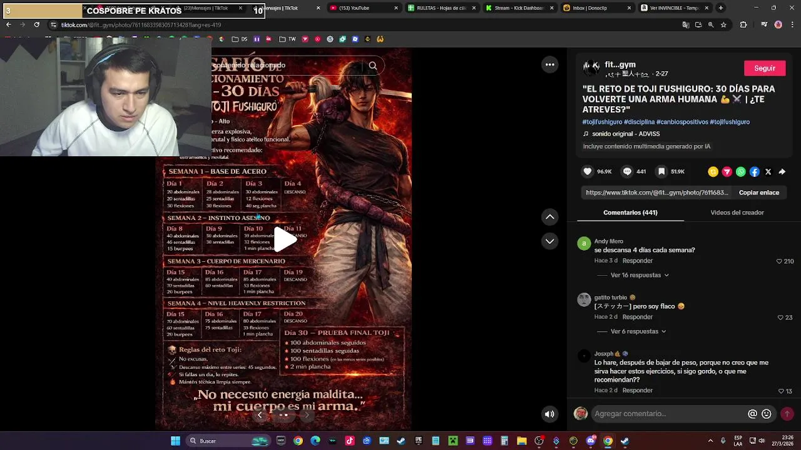Open Discord from taskbar

(591, 441)
